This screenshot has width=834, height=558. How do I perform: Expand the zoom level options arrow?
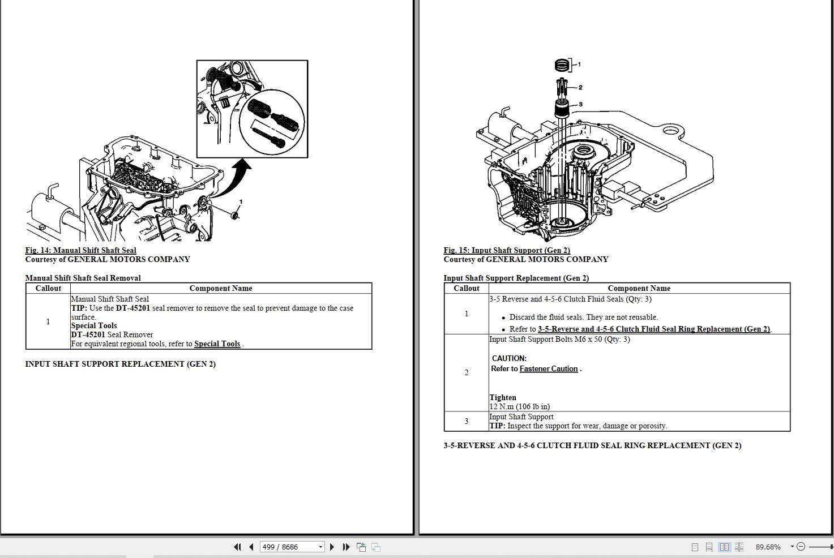point(792,547)
